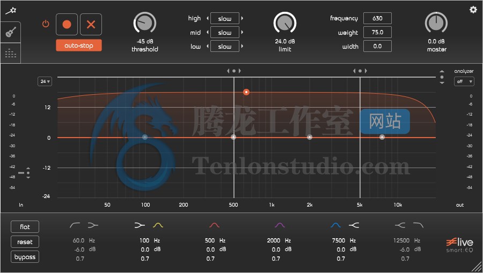Click the 60.0 Hz frequency value
The image size is (483, 273).
[x=78, y=240]
